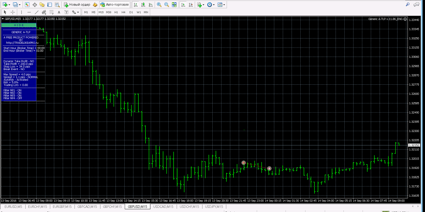Activate the crosshair cursor

[x=12, y=12]
